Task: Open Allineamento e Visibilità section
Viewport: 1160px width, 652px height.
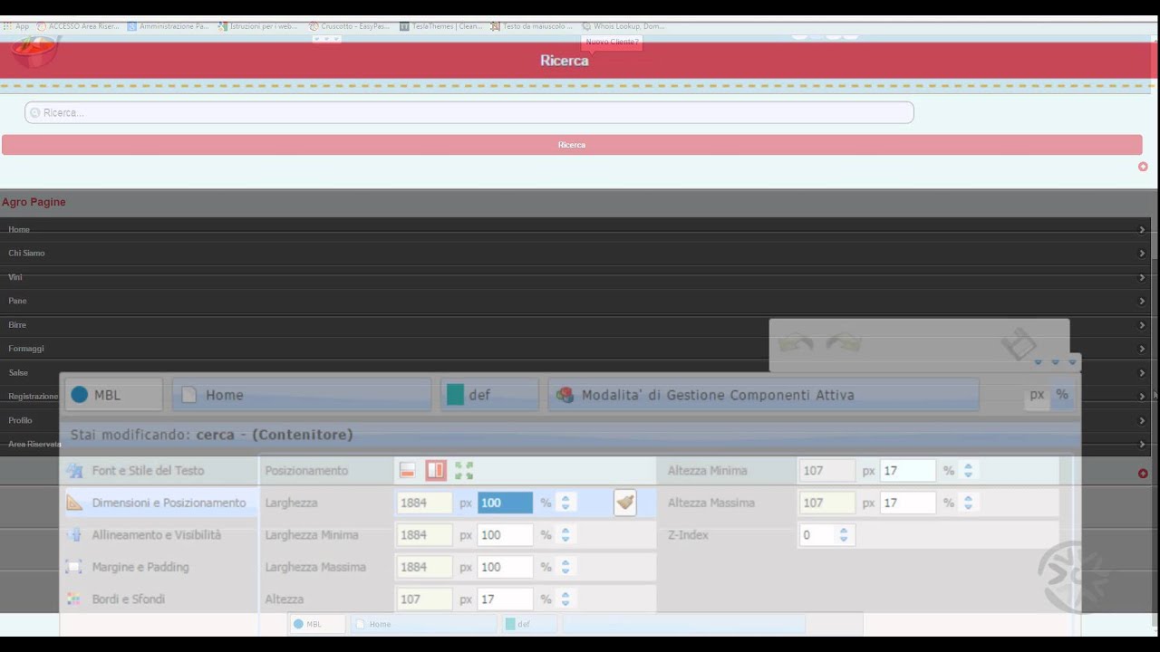Action: [161, 535]
